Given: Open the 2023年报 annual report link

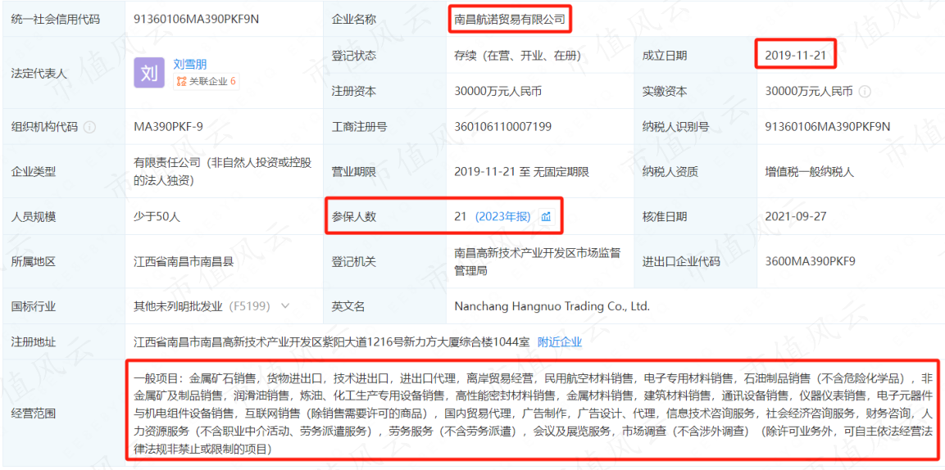Looking at the screenshot, I should [x=502, y=217].
